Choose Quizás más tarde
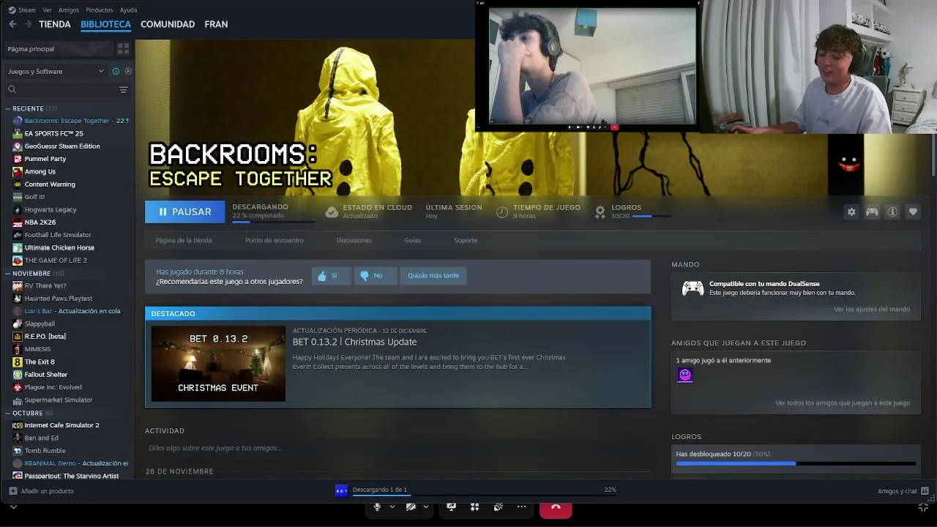937x527 pixels. pyautogui.click(x=433, y=275)
